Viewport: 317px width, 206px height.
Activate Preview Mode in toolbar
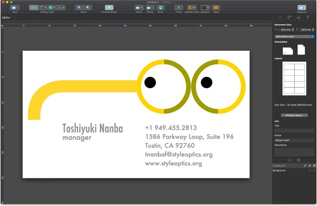pos(109,8)
